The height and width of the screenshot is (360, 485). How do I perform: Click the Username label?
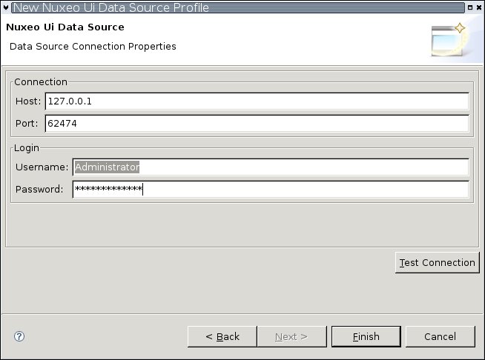(42, 167)
